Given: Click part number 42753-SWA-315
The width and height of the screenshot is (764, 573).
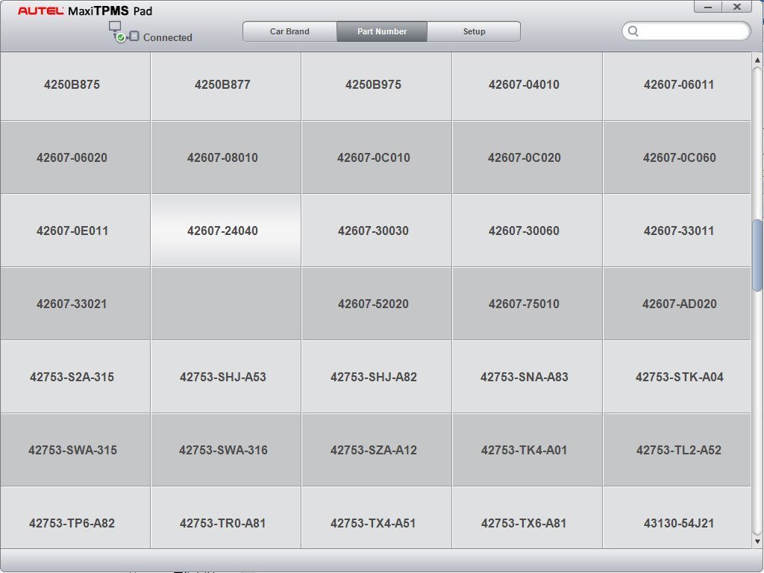Looking at the screenshot, I should coord(72,451).
